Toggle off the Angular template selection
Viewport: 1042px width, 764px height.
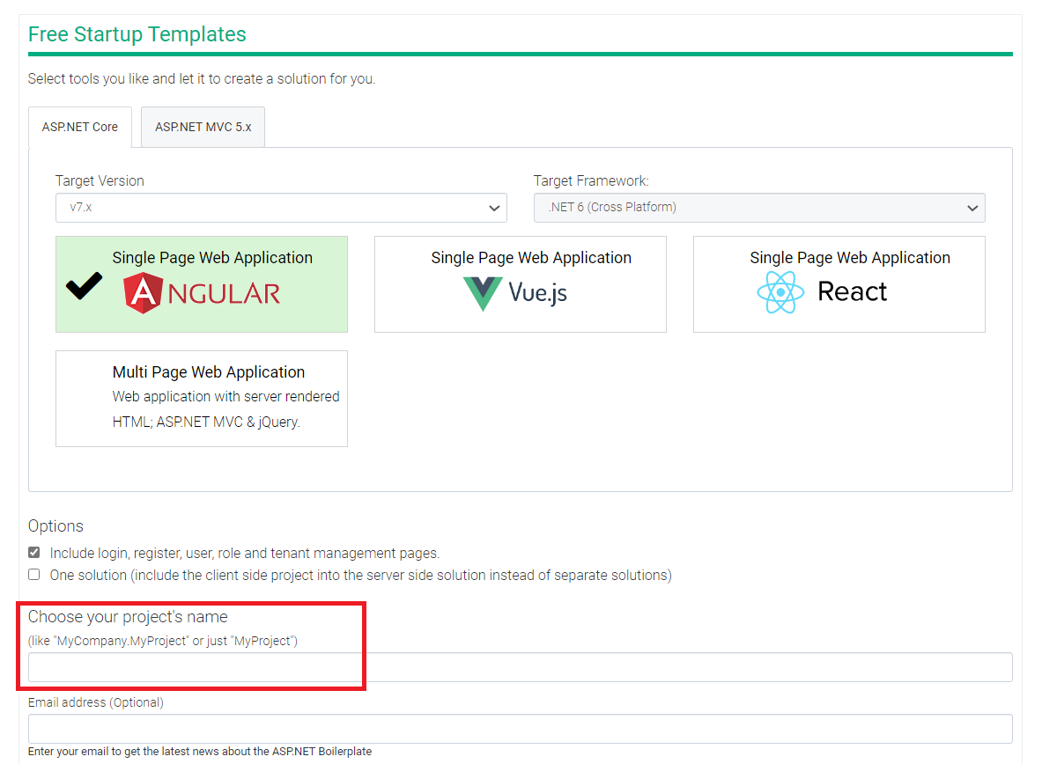pyautogui.click(x=202, y=283)
